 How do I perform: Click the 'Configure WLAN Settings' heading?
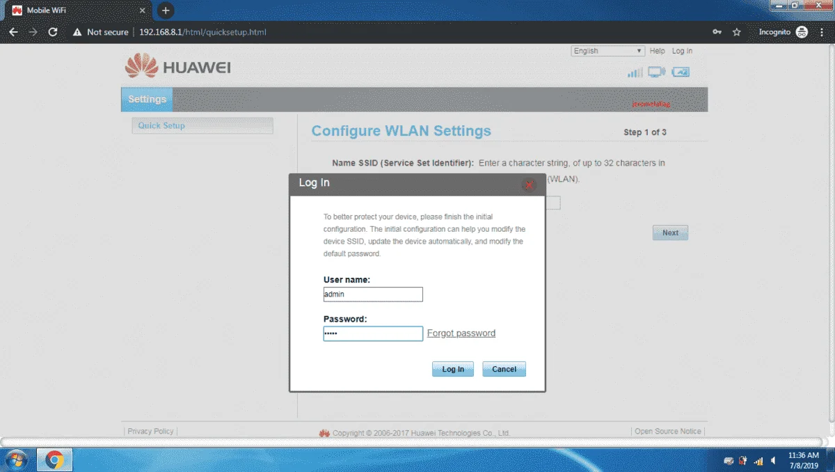[401, 131]
